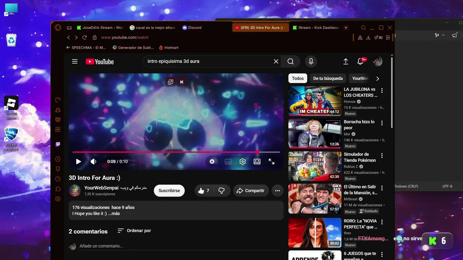Open more actions next to Compartir
Image resolution: width=463 pixels, height=260 pixels.
click(277, 191)
